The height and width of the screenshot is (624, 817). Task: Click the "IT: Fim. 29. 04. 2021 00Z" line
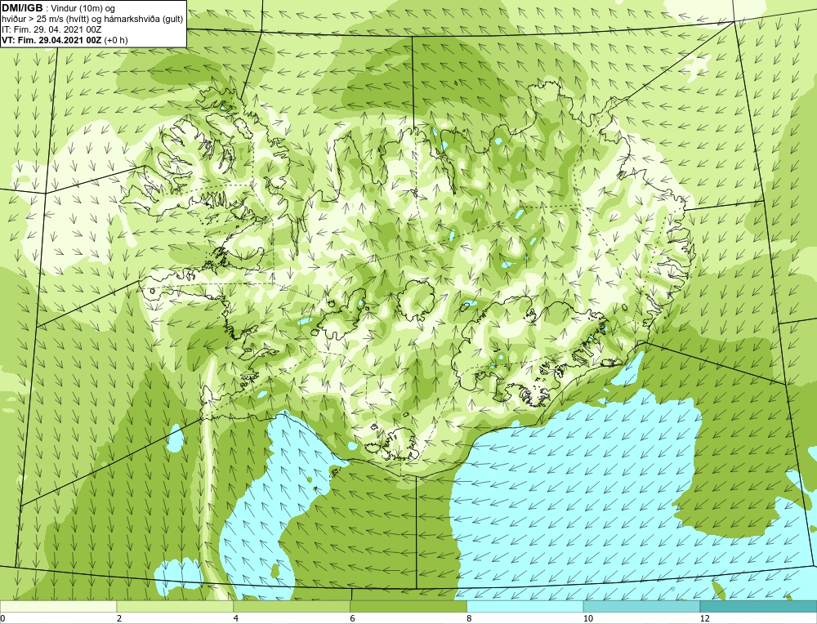[x=51, y=29]
